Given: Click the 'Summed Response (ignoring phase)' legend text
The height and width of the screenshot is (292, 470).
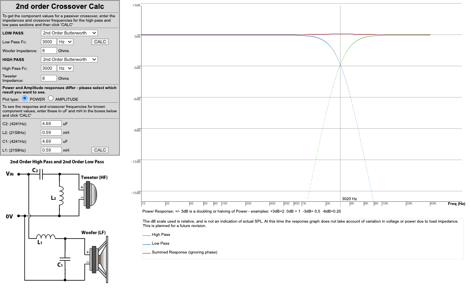Looking at the screenshot, I should click(x=184, y=252).
